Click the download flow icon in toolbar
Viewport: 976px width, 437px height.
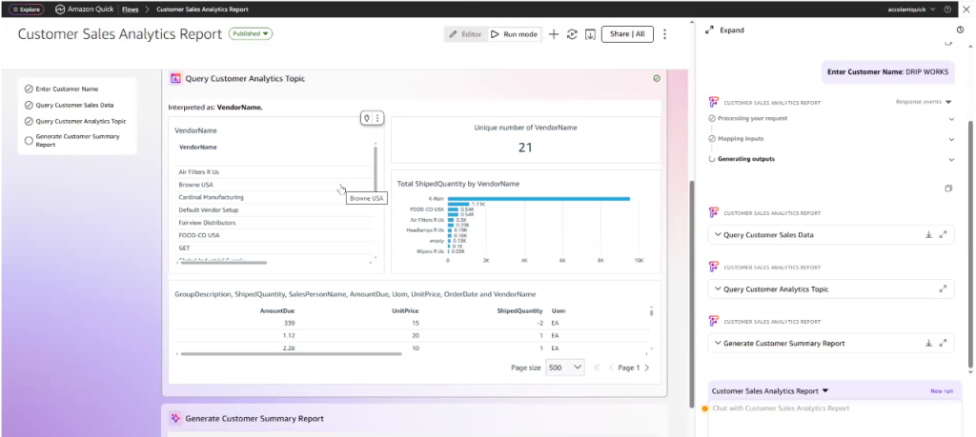[x=590, y=34]
